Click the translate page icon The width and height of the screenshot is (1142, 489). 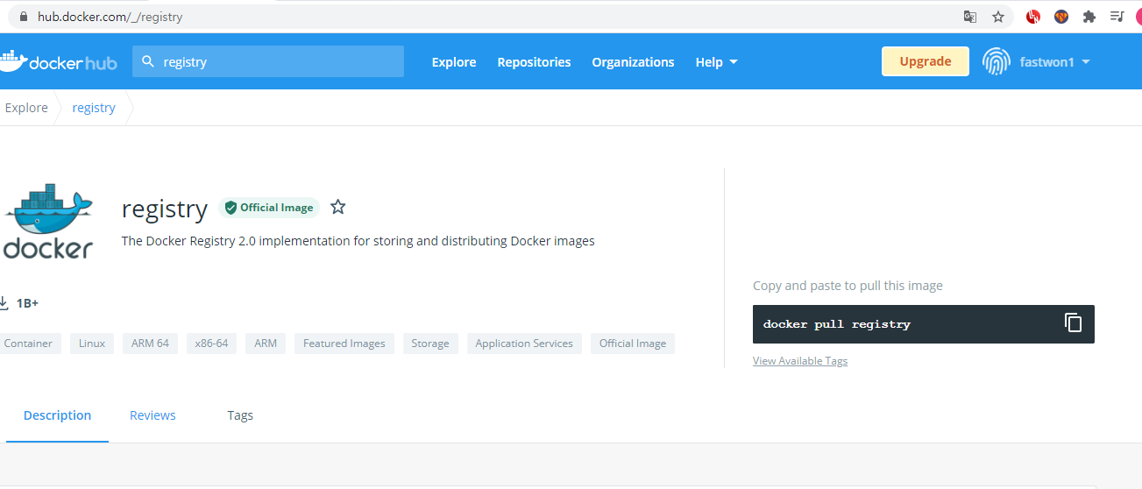970,17
